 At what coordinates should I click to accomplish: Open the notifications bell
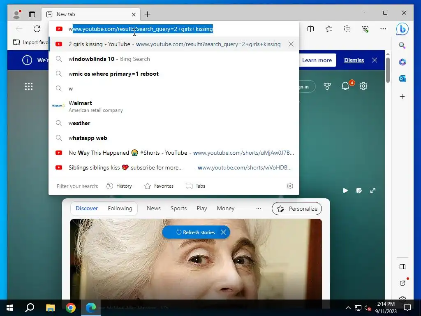pyautogui.click(x=345, y=86)
